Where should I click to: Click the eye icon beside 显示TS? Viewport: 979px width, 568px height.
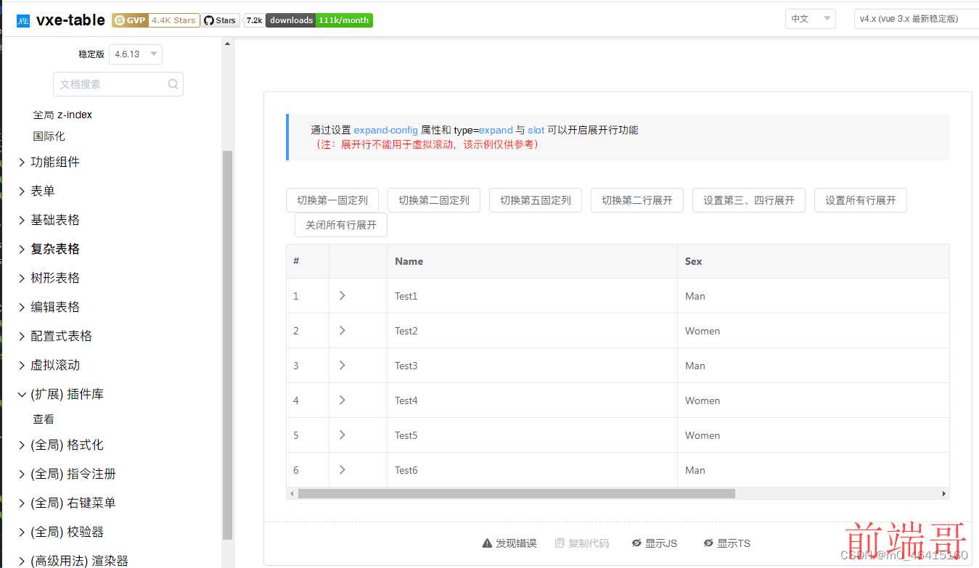(708, 543)
